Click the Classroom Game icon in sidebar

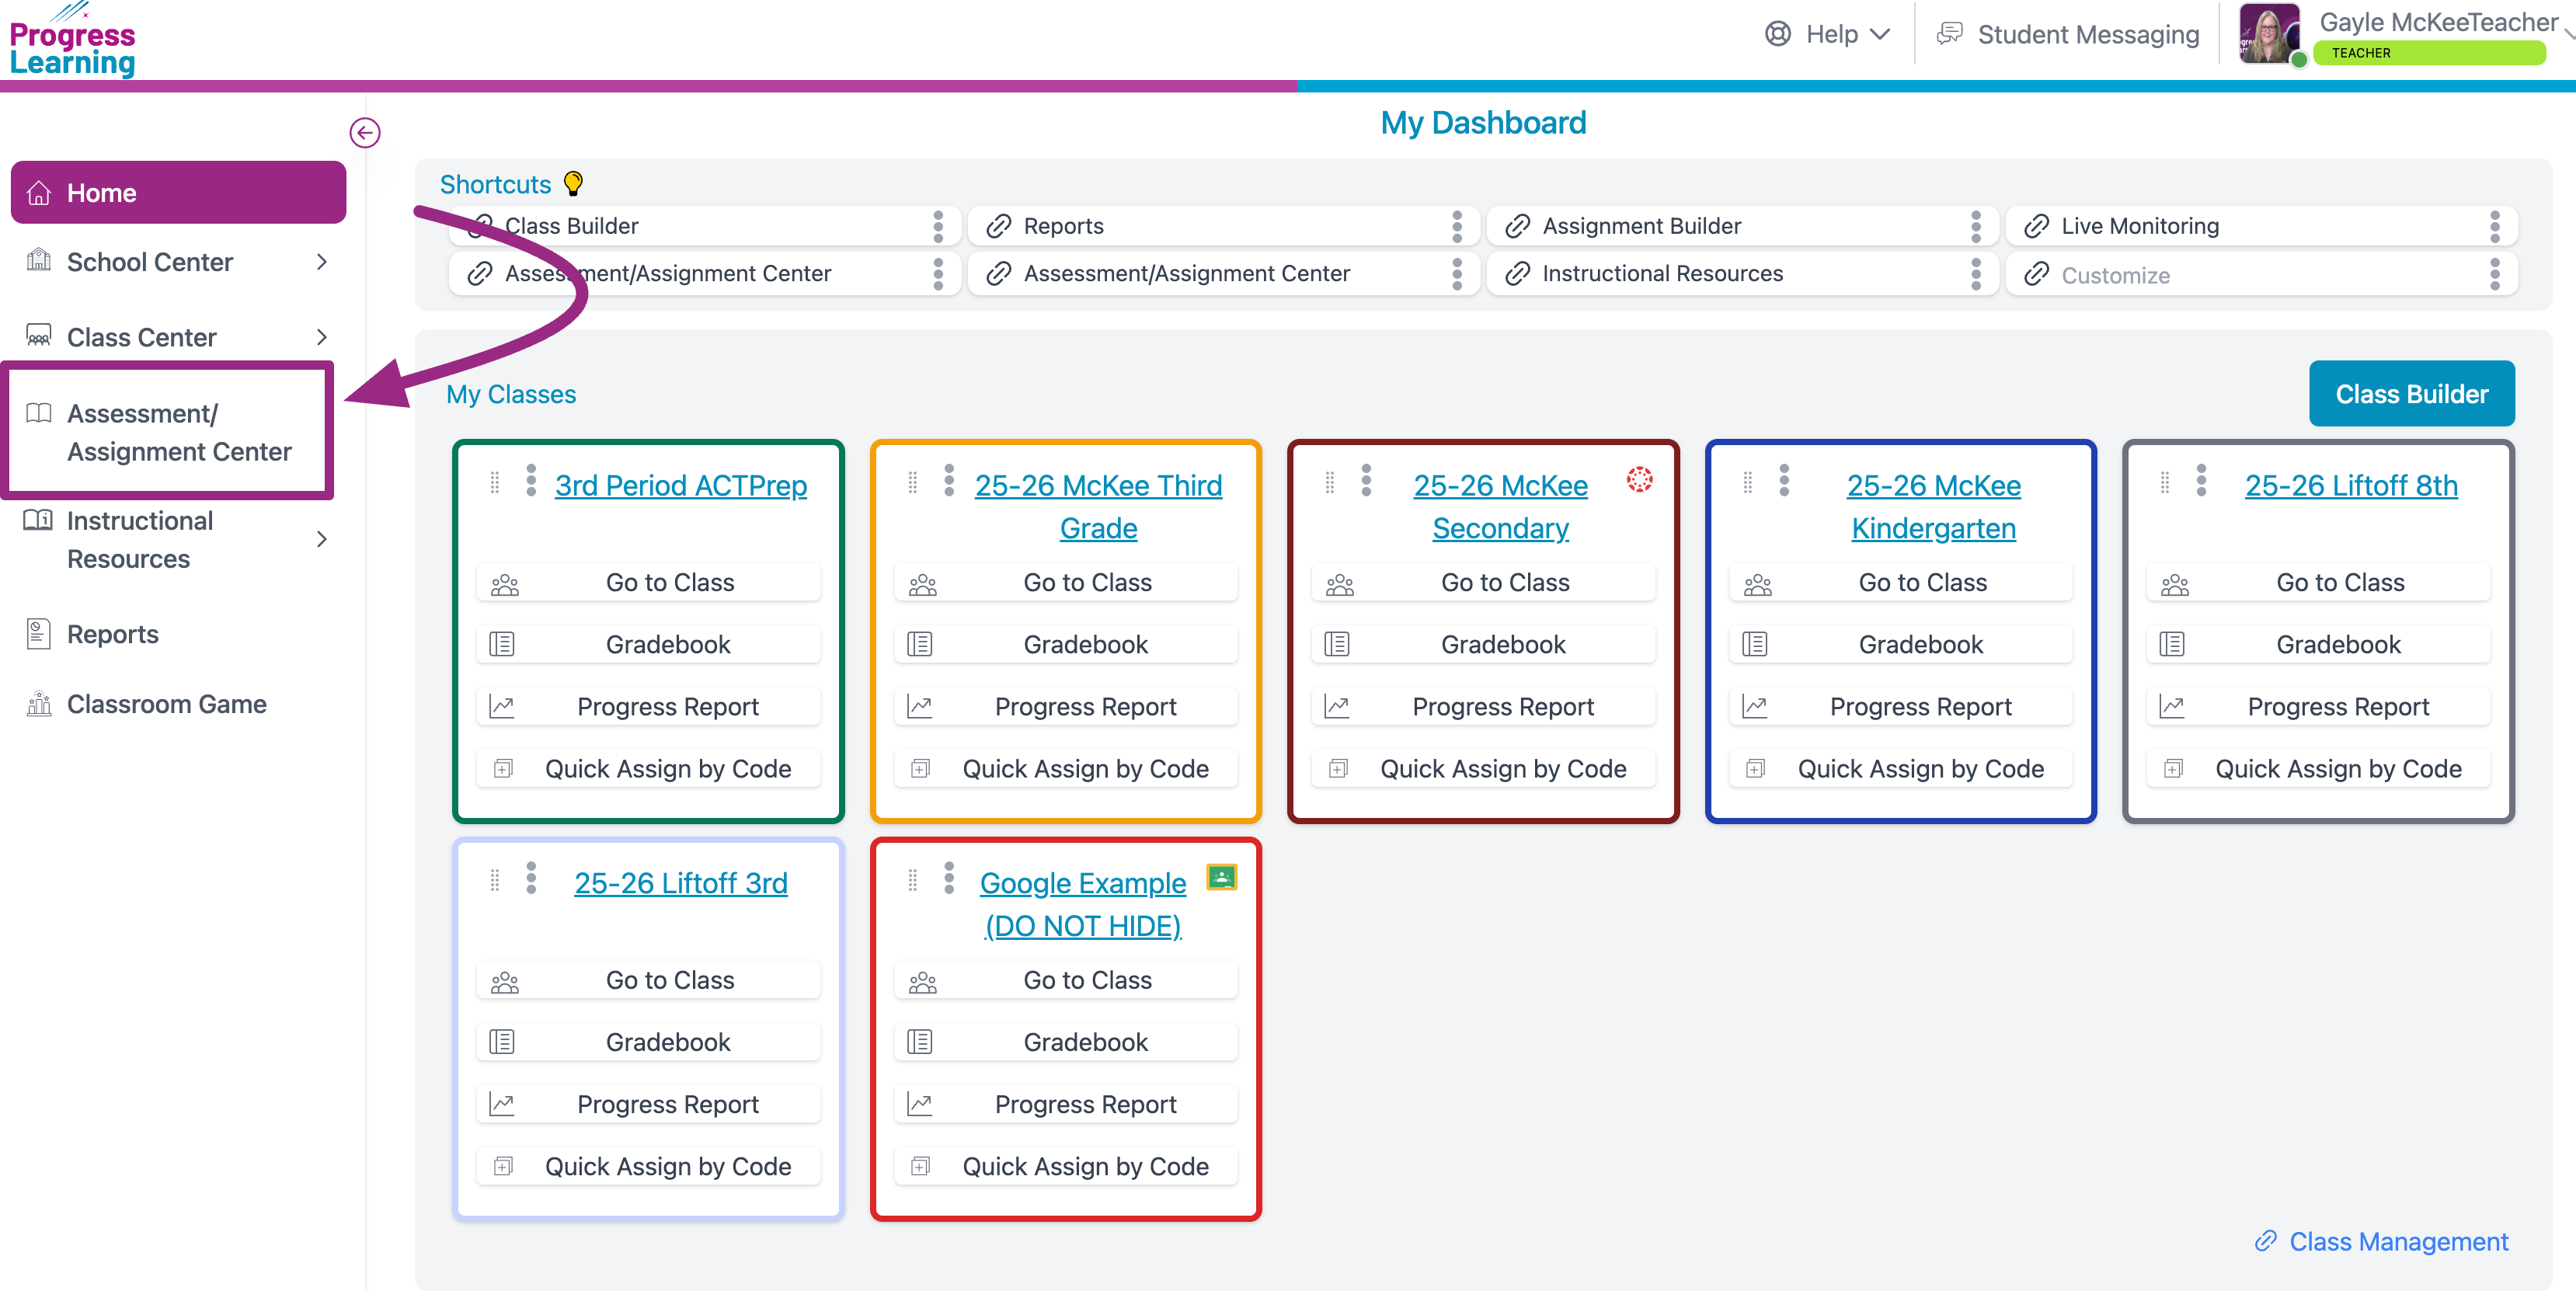pyautogui.click(x=38, y=704)
